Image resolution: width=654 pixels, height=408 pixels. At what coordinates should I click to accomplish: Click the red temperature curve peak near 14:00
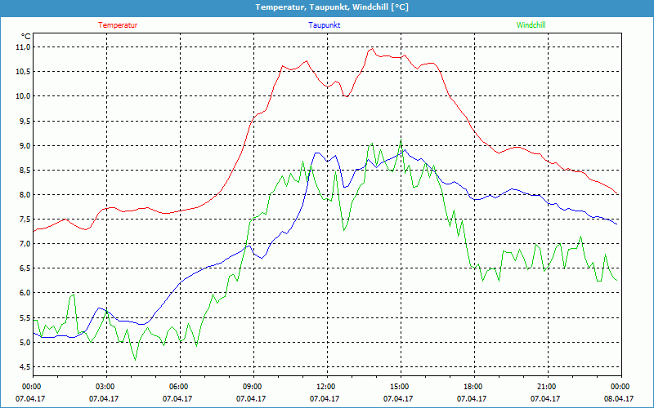click(x=372, y=49)
